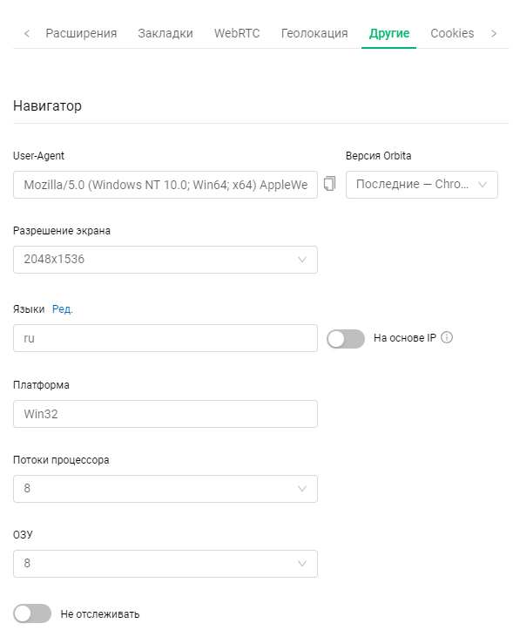This screenshot has height=637, width=513.
Task: Toggle the На основе IP switch
Action: (x=346, y=339)
